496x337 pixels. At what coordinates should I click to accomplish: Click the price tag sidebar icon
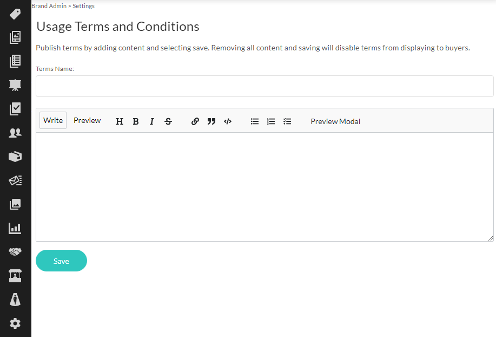[x=15, y=14]
